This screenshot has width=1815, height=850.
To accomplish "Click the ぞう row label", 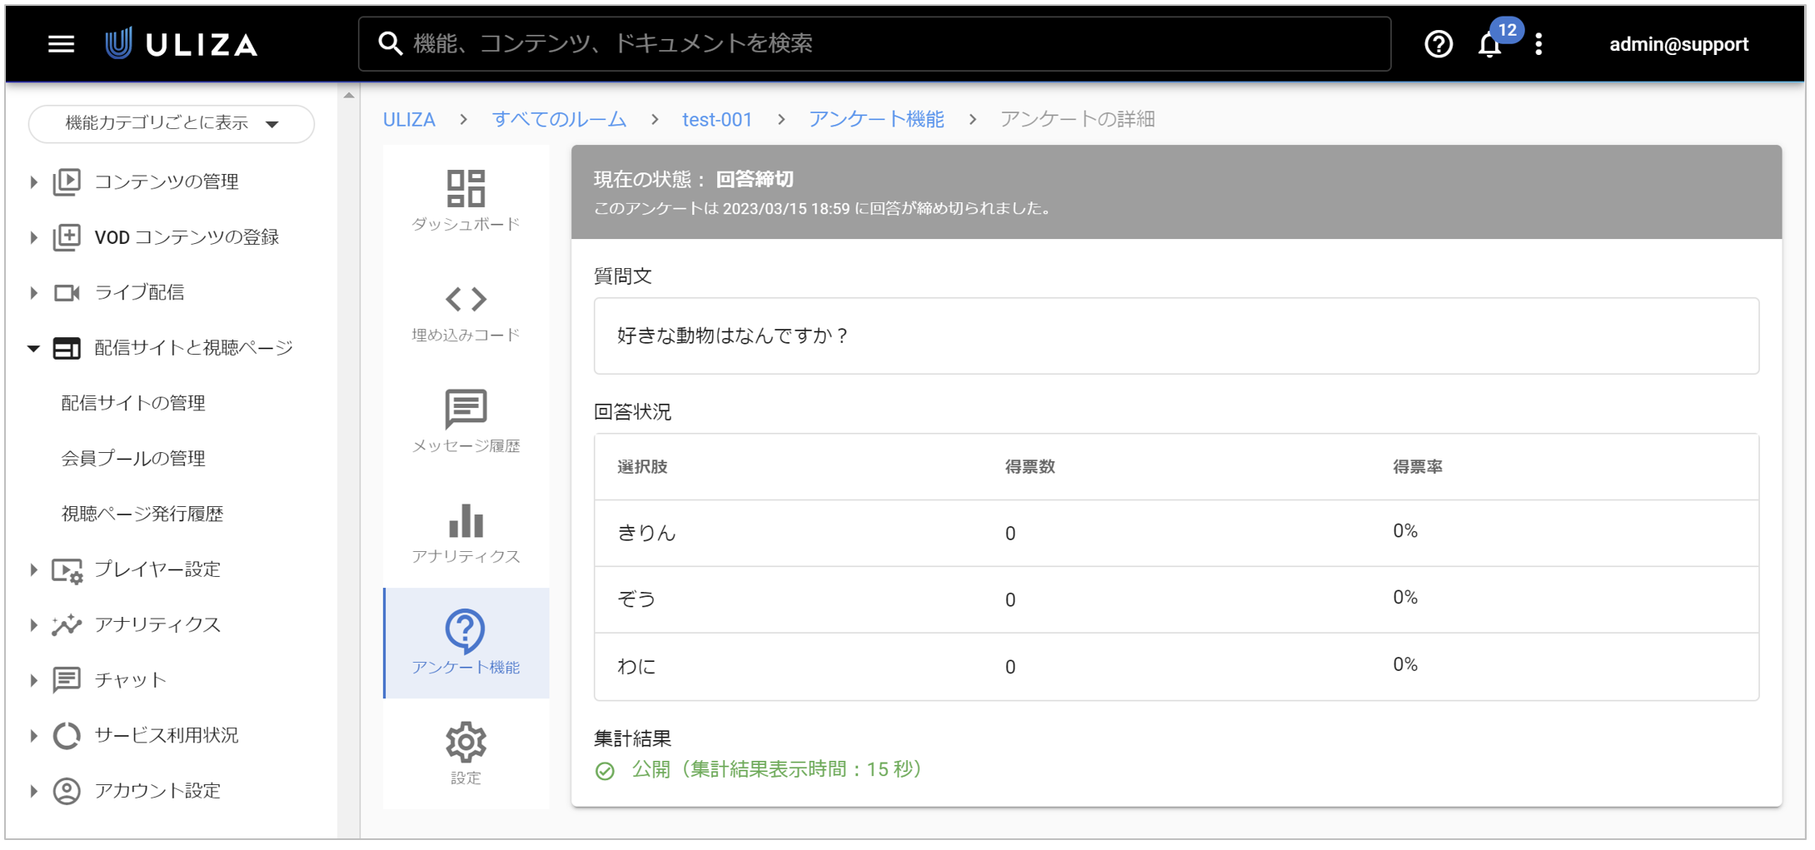I will (x=636, y=599).
